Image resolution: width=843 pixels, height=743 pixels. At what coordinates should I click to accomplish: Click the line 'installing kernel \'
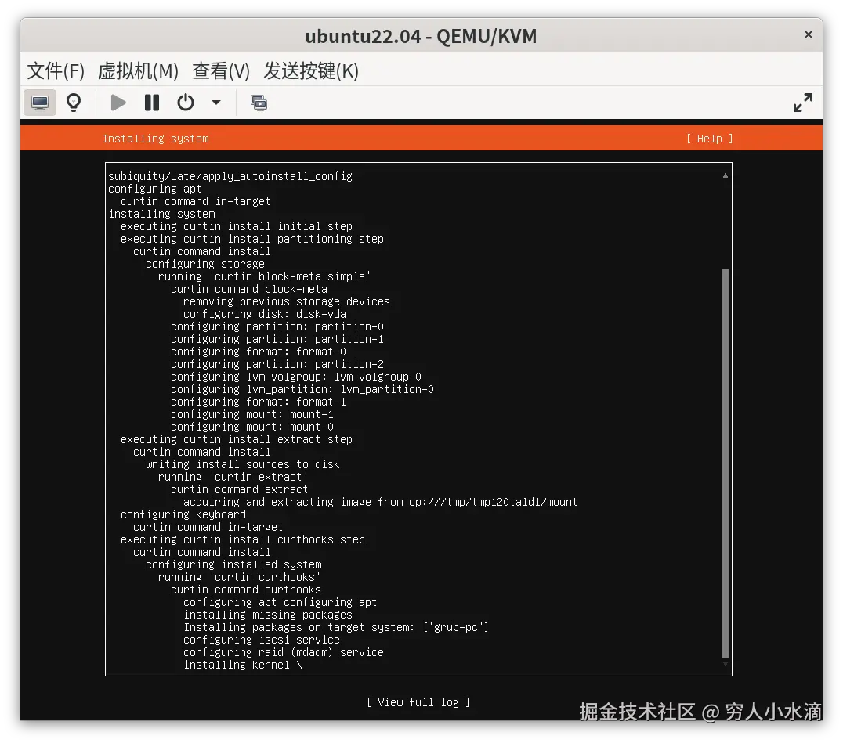click(x=243, y=665)
